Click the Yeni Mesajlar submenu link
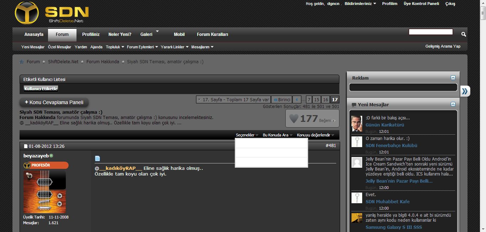The height and width of the screenshot is (232, 486). (33, 47)
